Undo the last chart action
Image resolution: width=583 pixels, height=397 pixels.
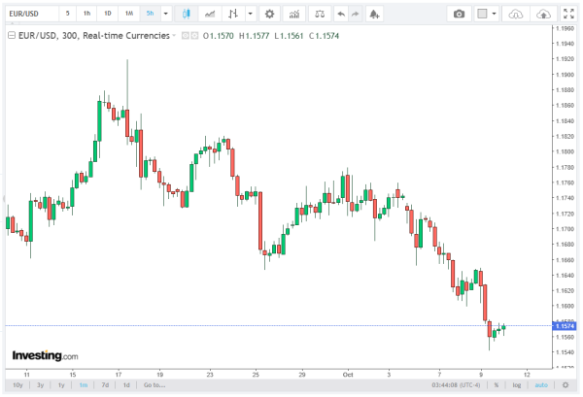point(339,15)
